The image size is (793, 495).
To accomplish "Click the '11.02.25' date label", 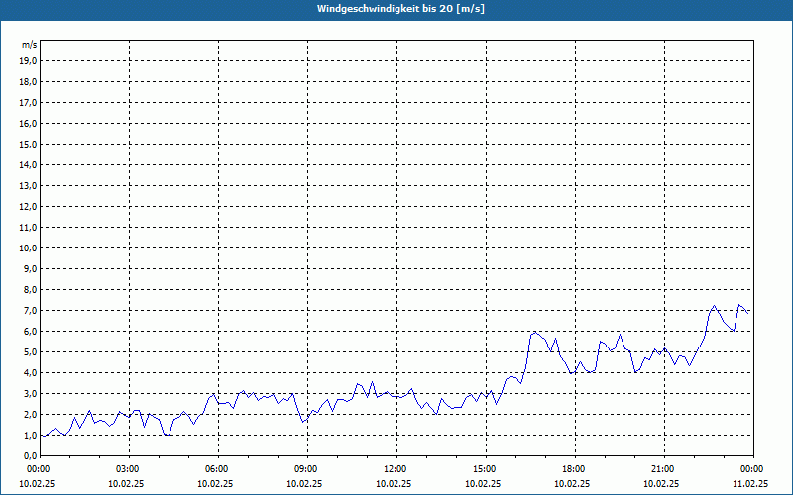I will (750, 483).
